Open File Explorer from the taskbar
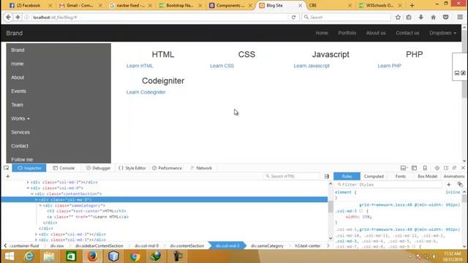This screenshot has width=468, height=263. click(49, 256)
